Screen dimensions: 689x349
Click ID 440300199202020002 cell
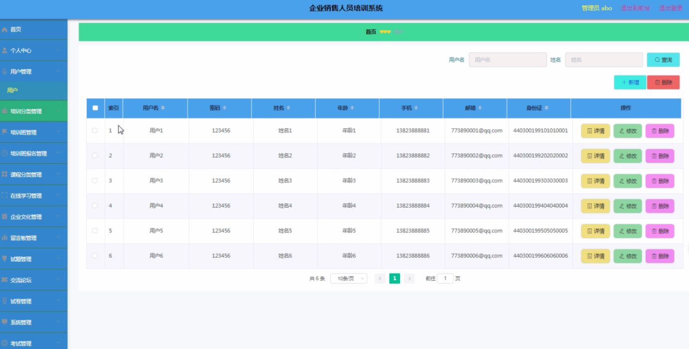541,156
